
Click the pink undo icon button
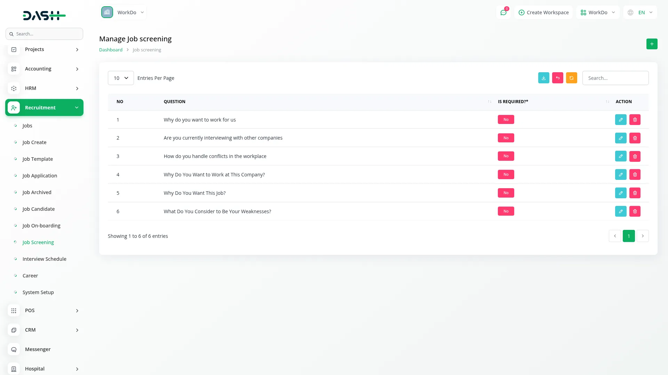pos(557,78)
